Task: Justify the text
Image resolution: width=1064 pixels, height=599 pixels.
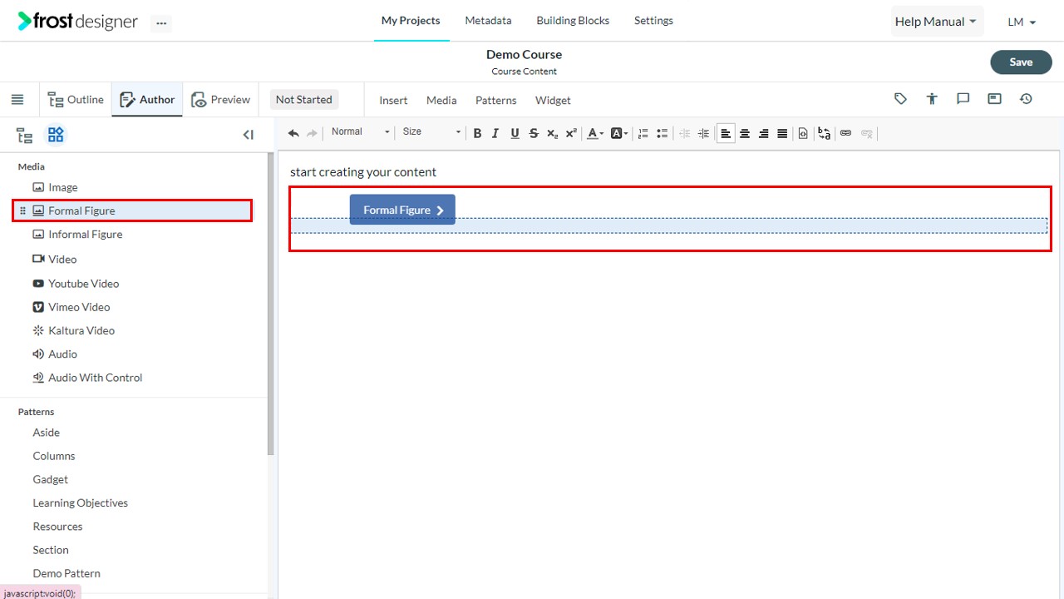Action: 782,133
